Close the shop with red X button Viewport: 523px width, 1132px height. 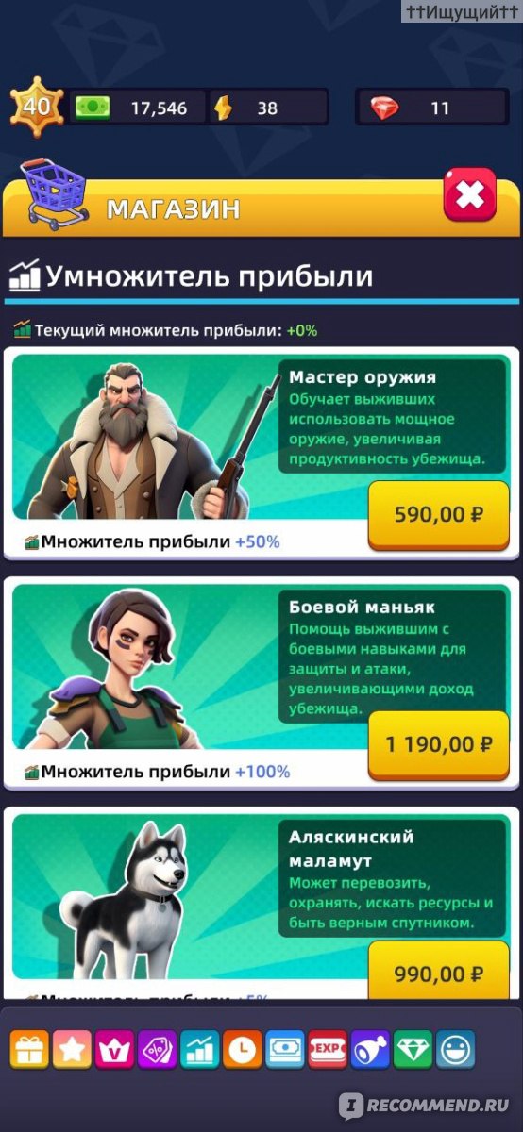click(x=469, y=195)
